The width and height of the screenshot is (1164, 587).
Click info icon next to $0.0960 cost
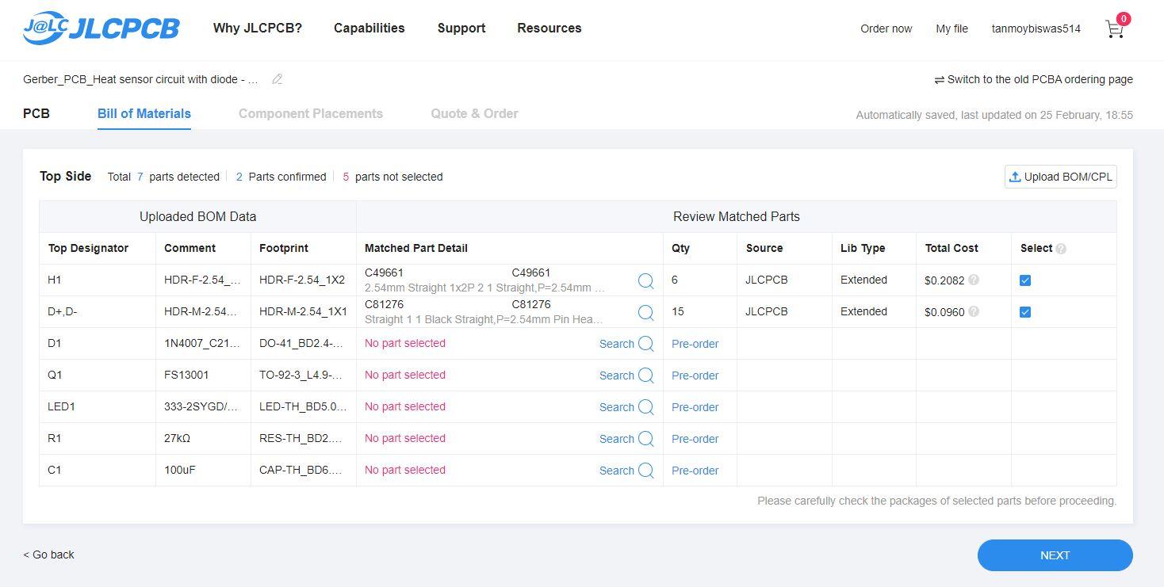pyautogui.click(x=974, y=311)
